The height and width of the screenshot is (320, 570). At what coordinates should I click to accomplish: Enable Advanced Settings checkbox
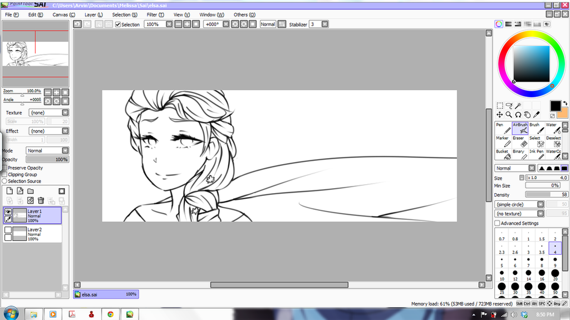click(x=497, y=223)
